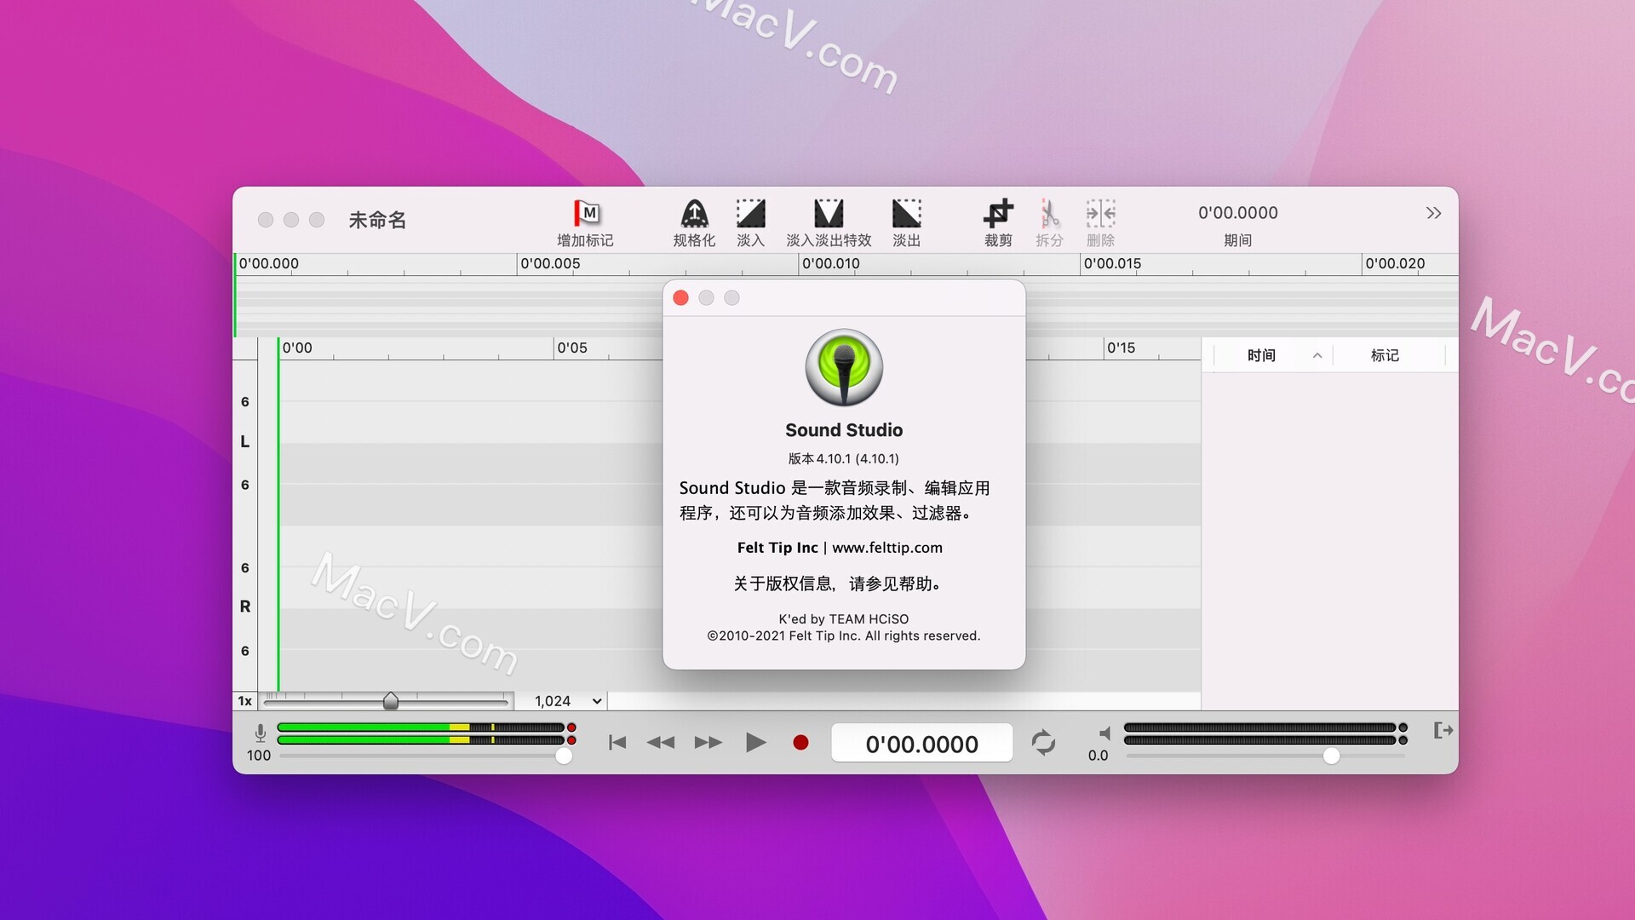Screen dimensions: 1635x920
Task: Start recording with the red record button
Action: tap(800, 743)
